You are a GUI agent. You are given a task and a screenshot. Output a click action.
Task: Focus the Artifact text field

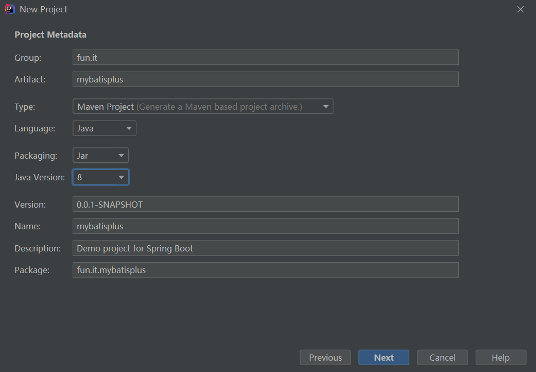pos(265,79)
